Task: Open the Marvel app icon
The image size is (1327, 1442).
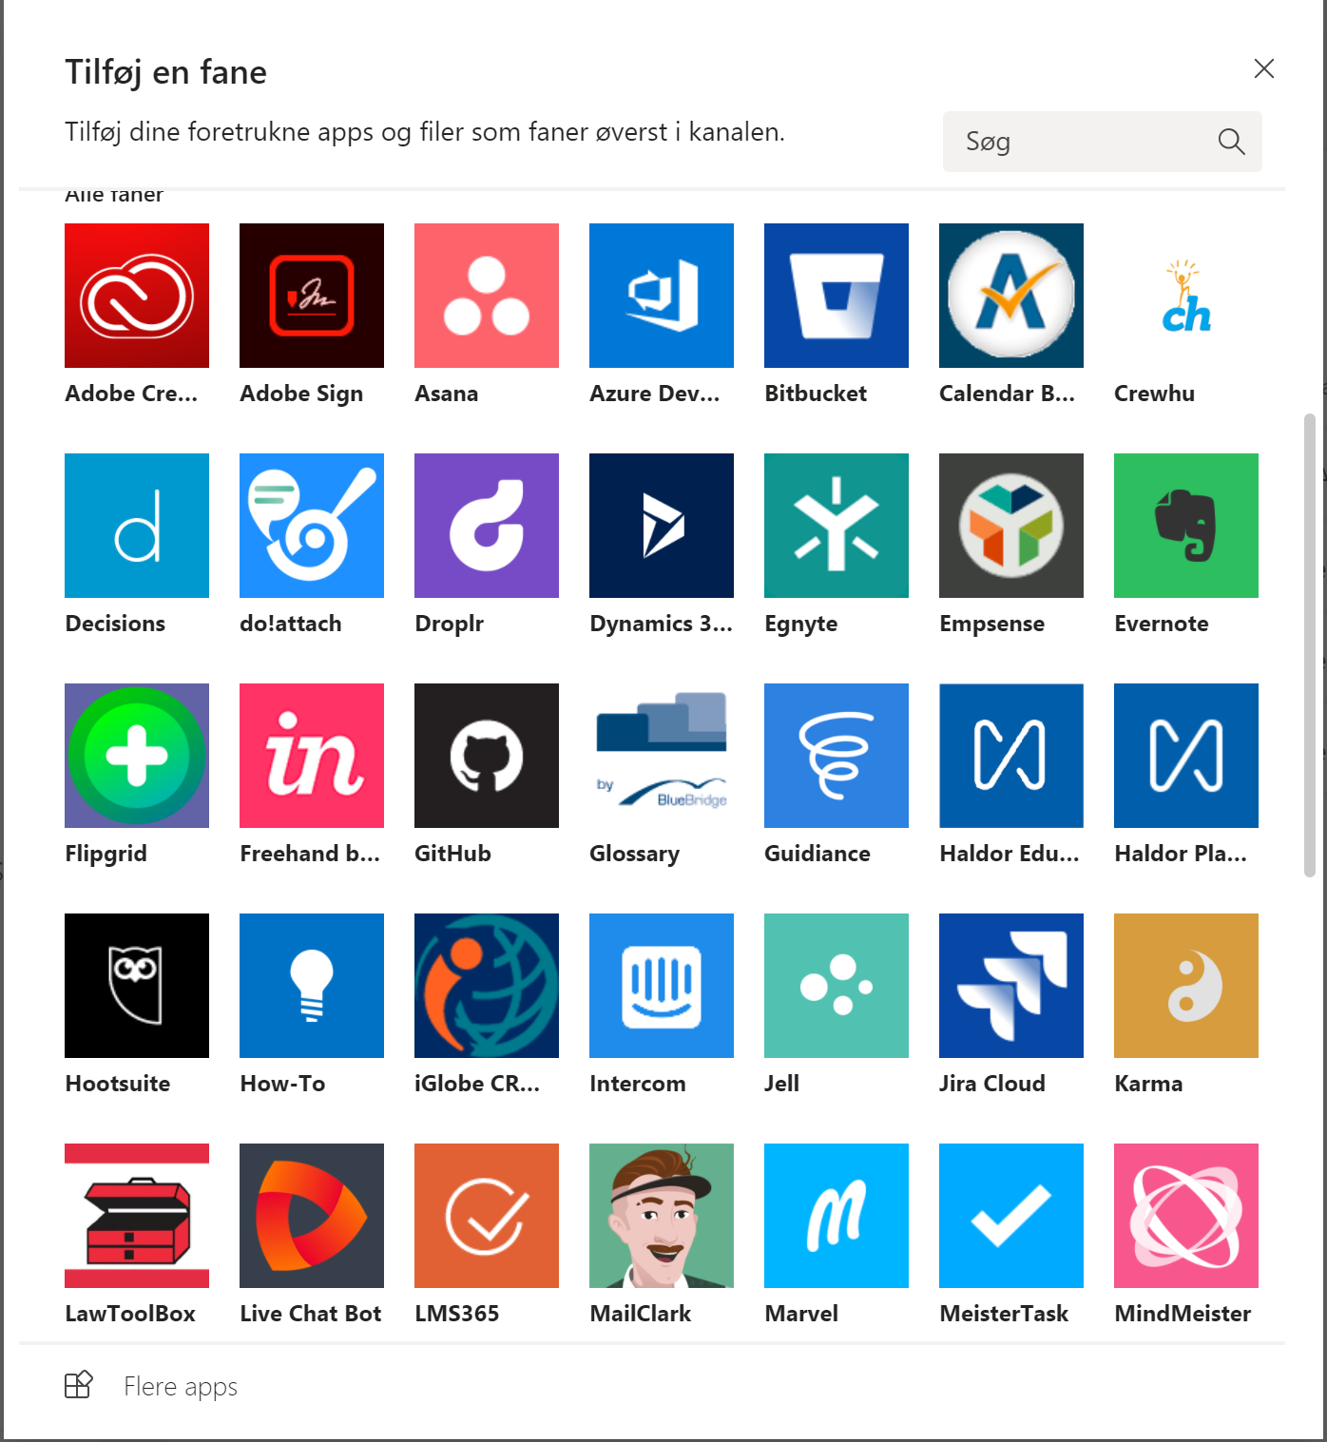Action: 837,1216
